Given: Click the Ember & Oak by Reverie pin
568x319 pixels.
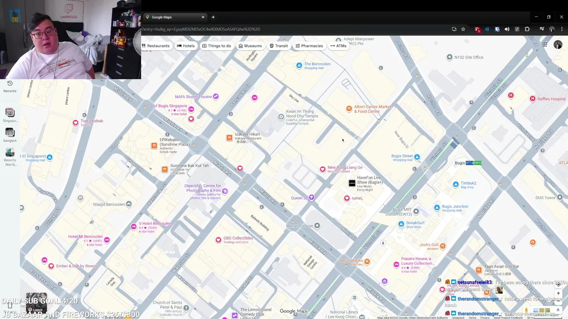Looking at the screenshot, I should point(51,266).
